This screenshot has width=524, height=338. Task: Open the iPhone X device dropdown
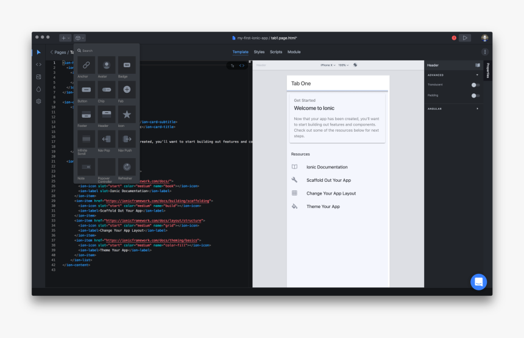coord(328,65)
